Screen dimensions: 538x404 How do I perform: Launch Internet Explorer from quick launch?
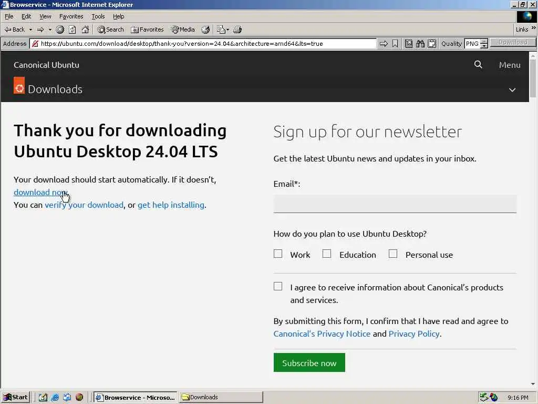tap(55, 398)
